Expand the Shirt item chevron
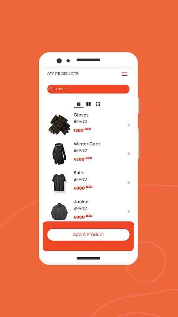Image resolution: width=178 pixels, height=317 pixels. point(129,183)
